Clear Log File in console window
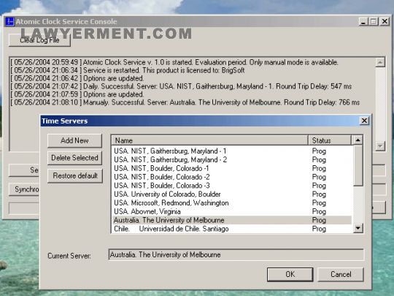Image resolution: width=394 pixels, height=296 pixels. click(x=39, y=40)
